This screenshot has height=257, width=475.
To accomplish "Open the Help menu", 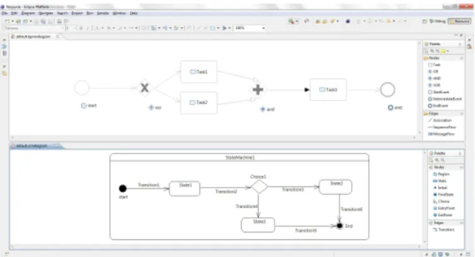I will click(x=134, y=13).
